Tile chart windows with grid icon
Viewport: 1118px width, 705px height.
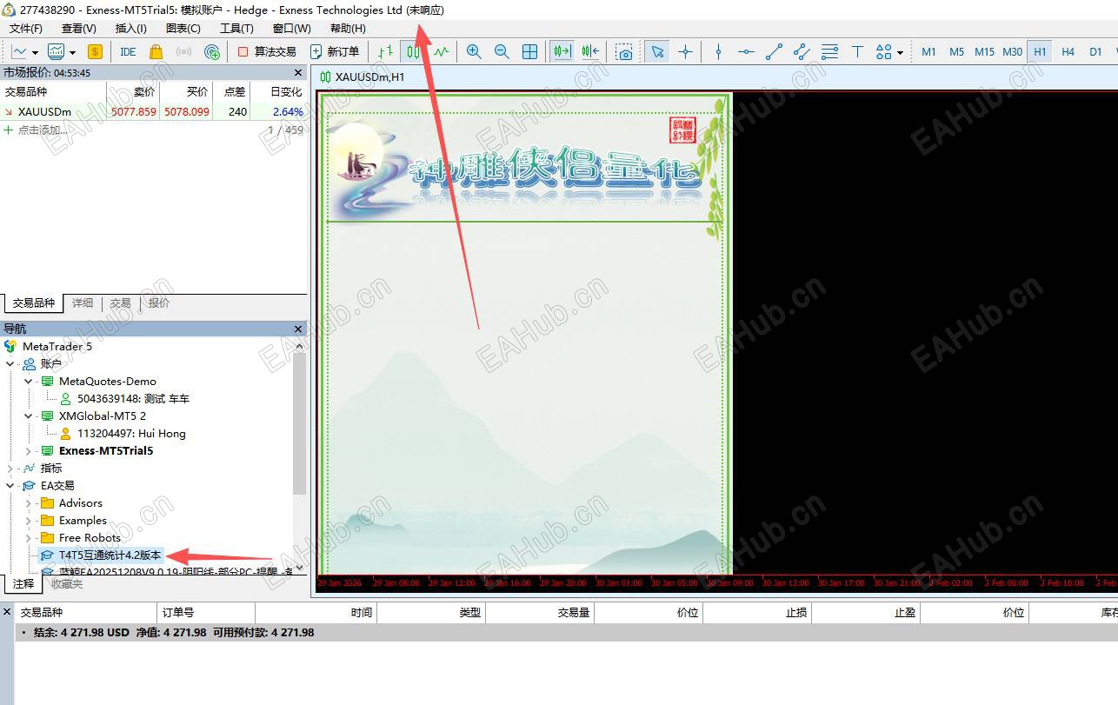tap(529, 51)
